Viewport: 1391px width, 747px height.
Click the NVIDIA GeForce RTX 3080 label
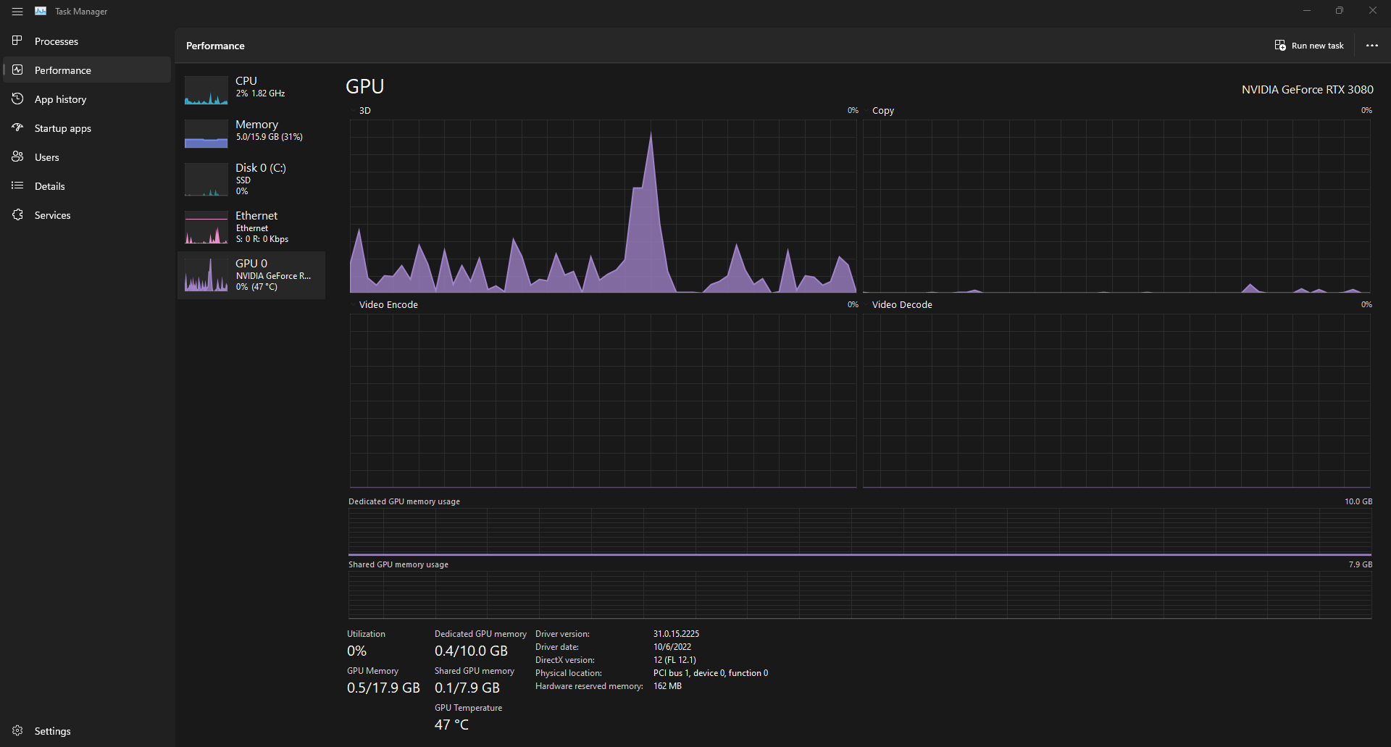(1307, 89)
